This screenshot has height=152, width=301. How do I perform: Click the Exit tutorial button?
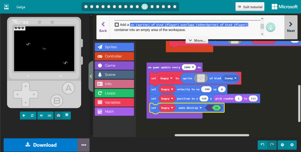click(250, 7)
